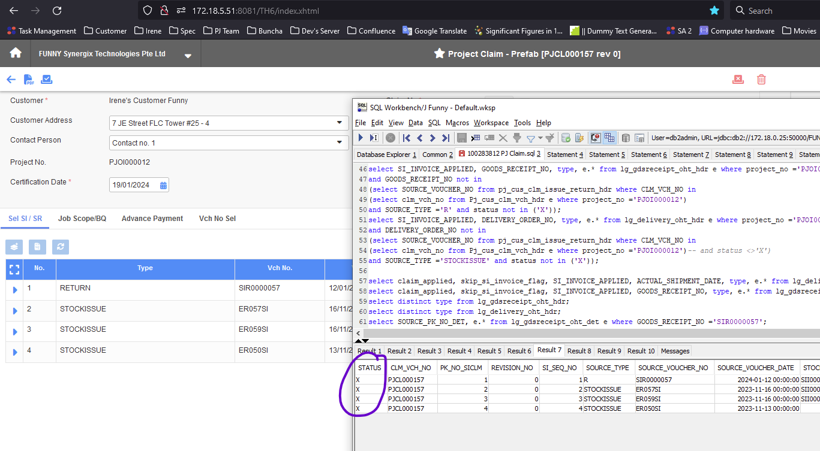
Task: Click the PDF export icon
Action: (29, 80)
